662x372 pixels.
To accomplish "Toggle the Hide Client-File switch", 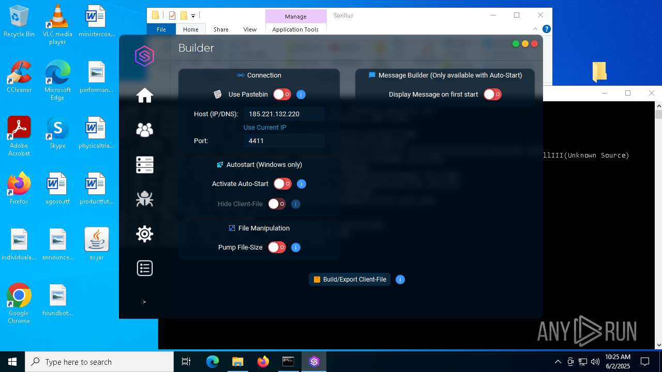I will point(277,204).
